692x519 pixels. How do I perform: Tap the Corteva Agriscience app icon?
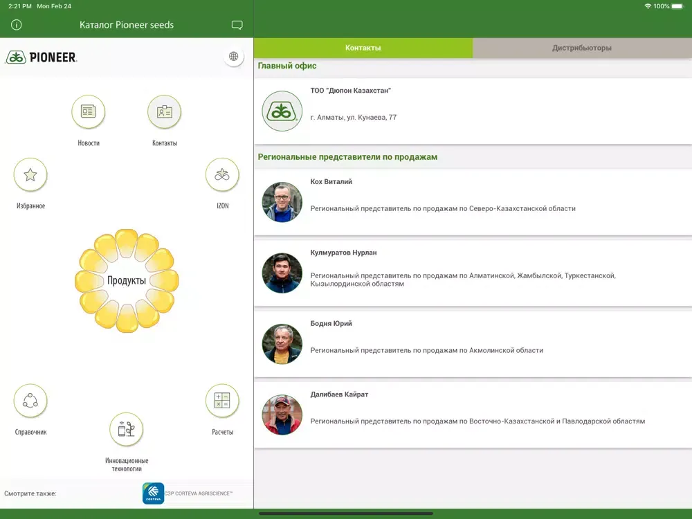pyautogui.click(x=153, y=493)
